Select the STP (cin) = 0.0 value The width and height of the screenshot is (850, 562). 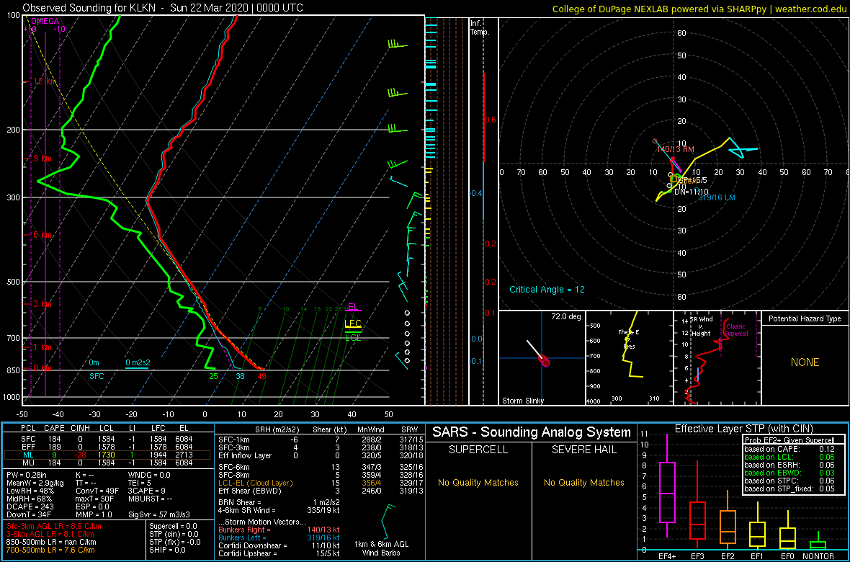click(x=175, y=535)
